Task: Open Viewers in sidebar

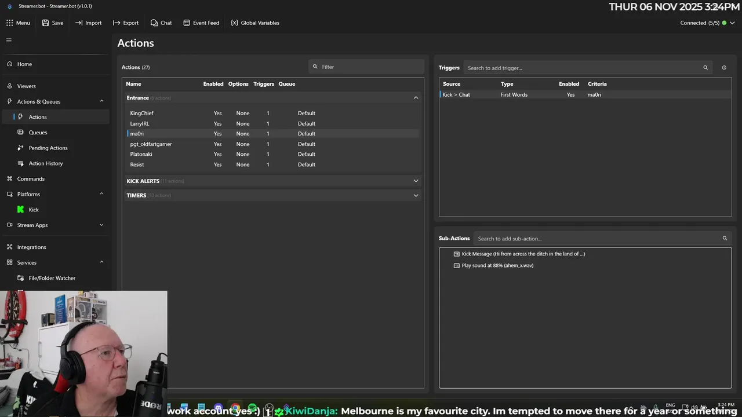Action: tap(26, 86)
